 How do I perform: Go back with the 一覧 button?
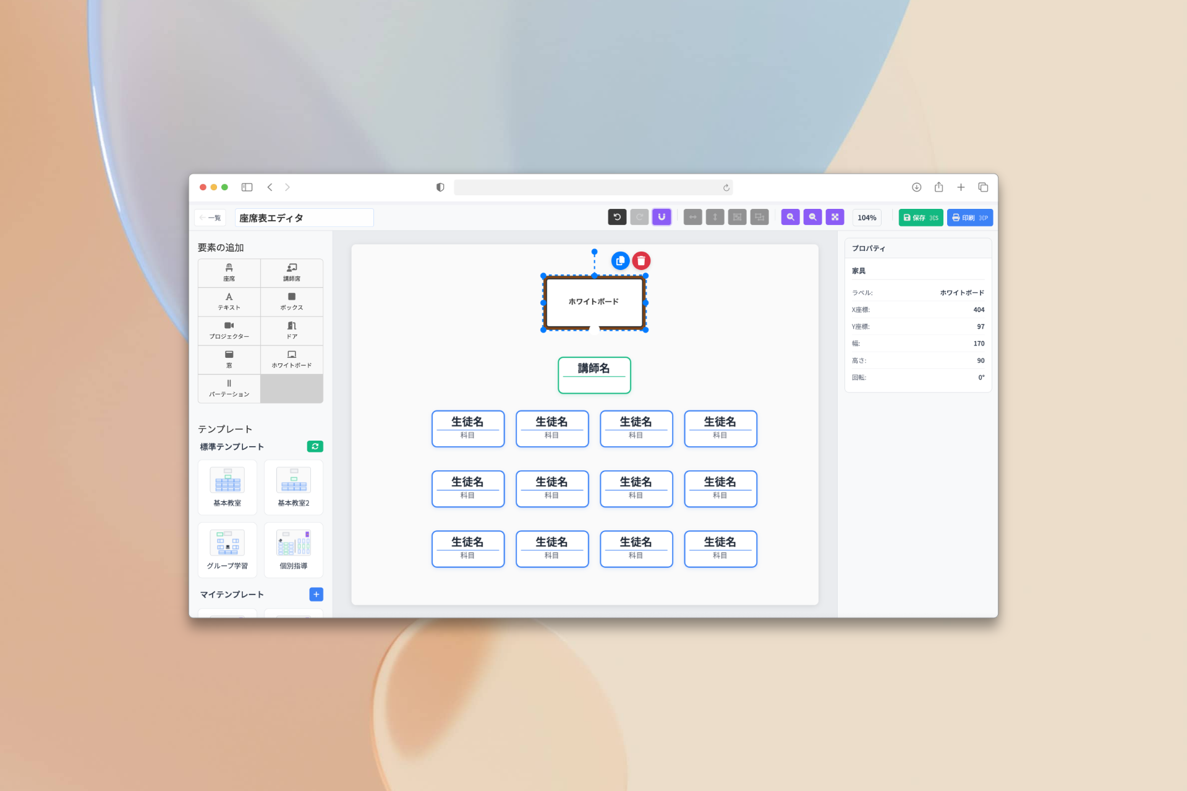point(210,218)
